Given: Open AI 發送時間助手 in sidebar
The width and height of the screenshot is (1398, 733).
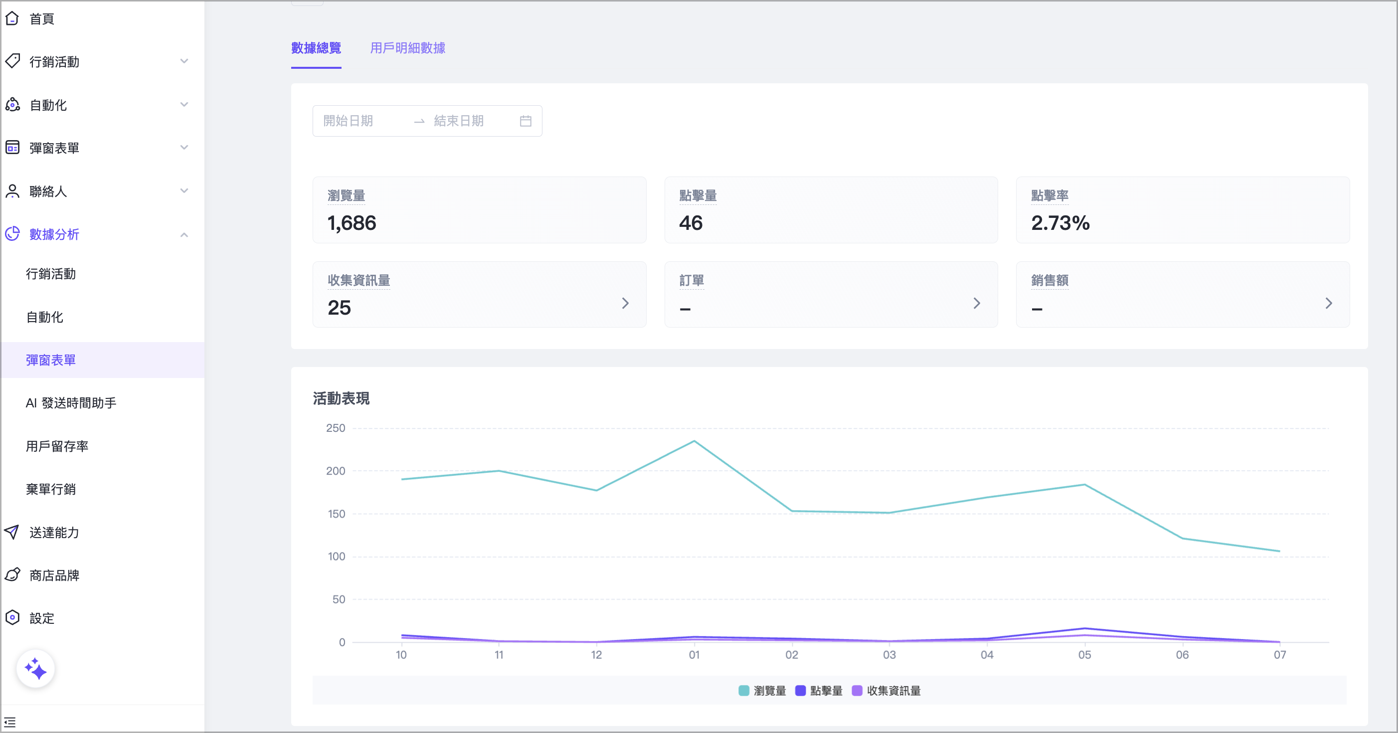Looking at the screenshot, I should point(71,403).
